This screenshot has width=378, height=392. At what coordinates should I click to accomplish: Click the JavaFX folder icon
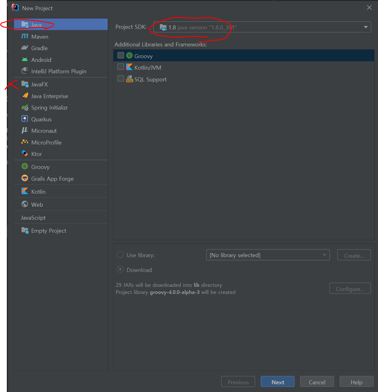point(25,84)
